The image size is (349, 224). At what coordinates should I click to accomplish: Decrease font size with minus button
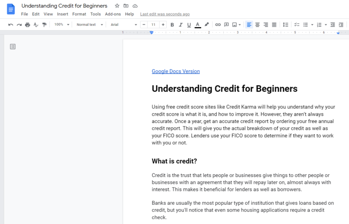tap(144, 25)
